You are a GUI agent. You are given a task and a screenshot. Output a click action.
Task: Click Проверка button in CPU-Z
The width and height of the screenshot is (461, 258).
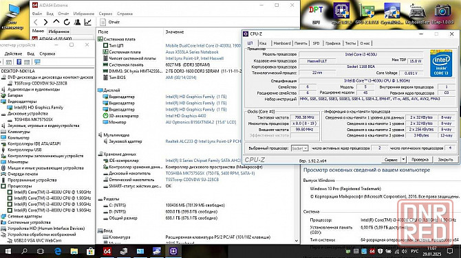420,159
